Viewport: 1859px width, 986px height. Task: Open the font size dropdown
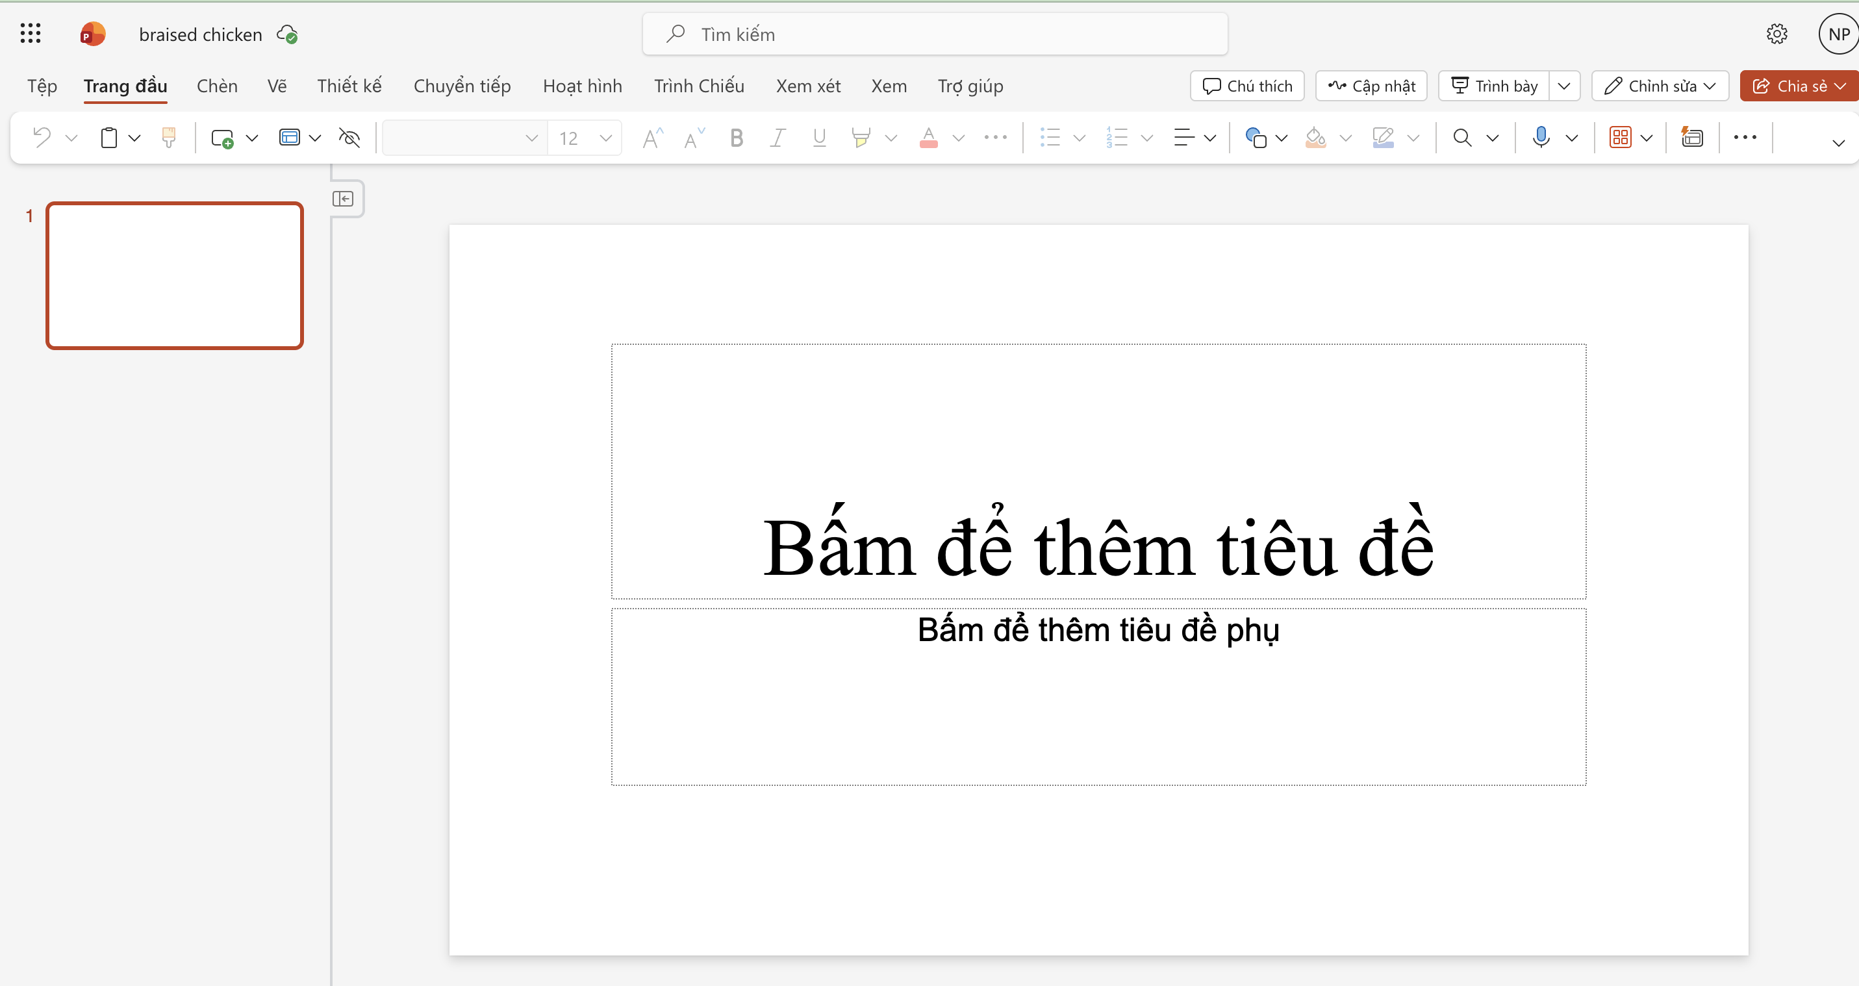point(605,137)
